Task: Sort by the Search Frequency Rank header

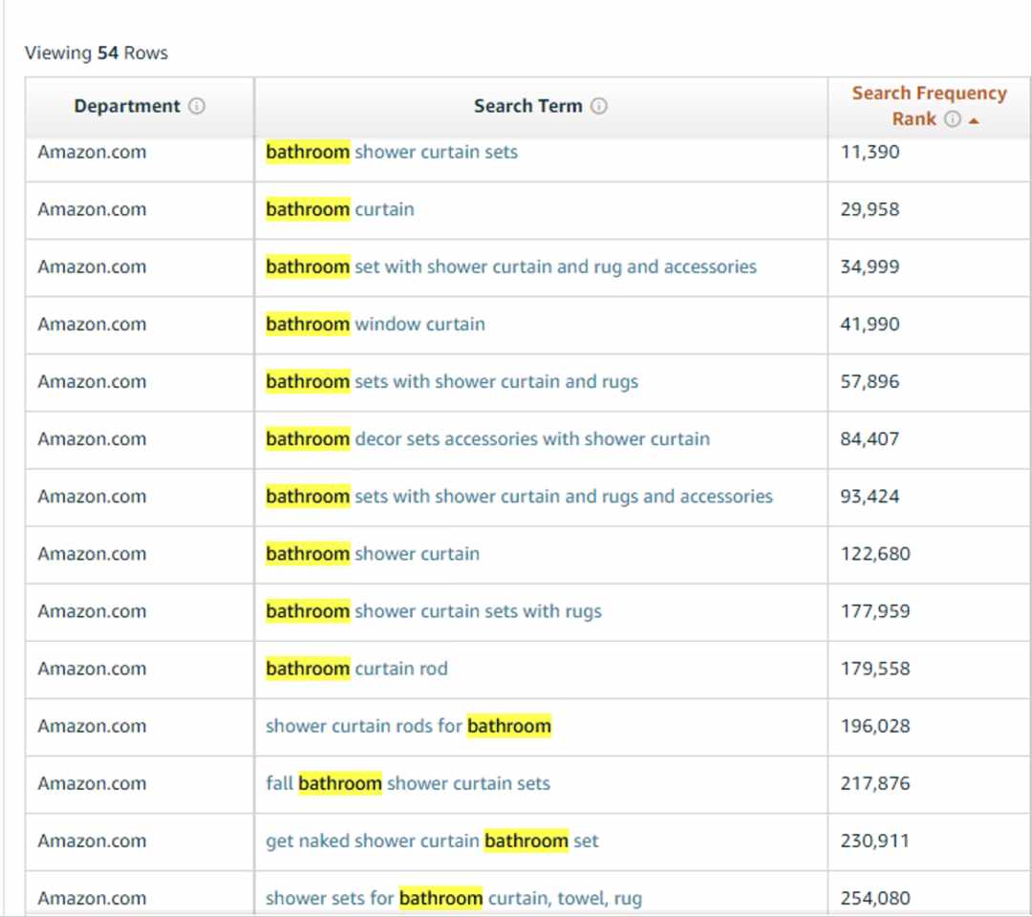Action: click(x=929, y=107)
